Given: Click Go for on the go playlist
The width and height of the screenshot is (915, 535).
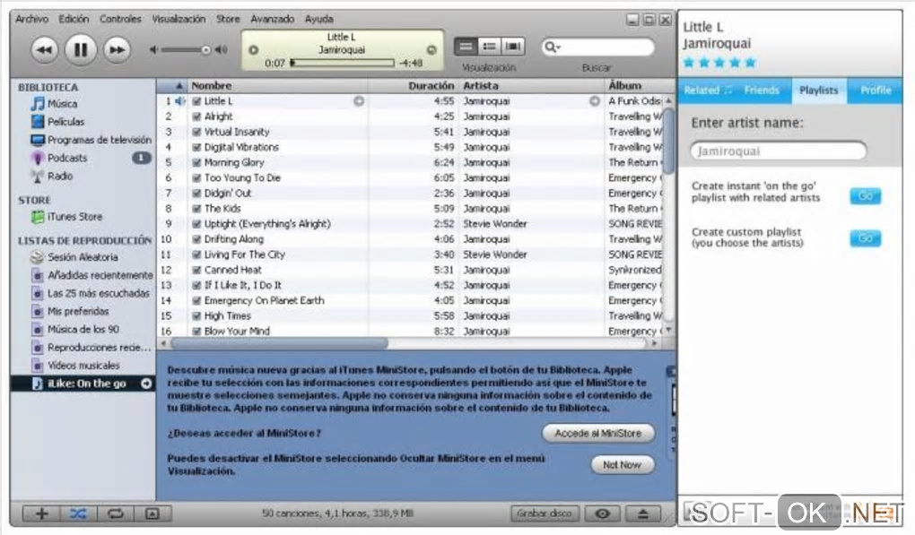Looking at the screenshot, I should 865,196.
